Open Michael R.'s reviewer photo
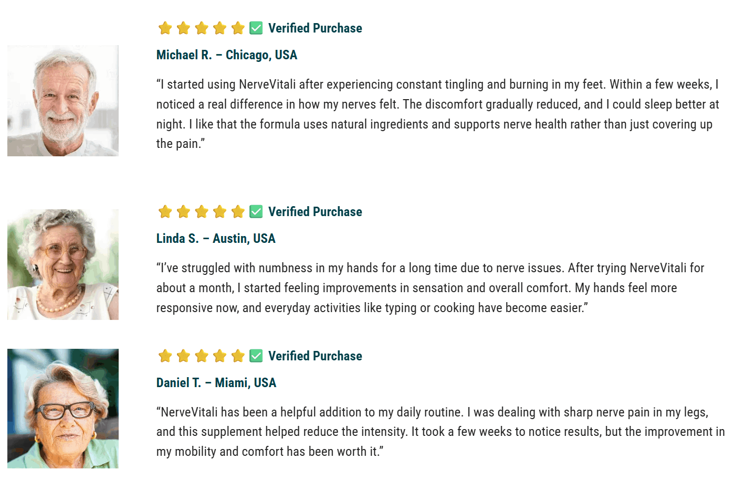The image size is (744, 481). point(63,101)
